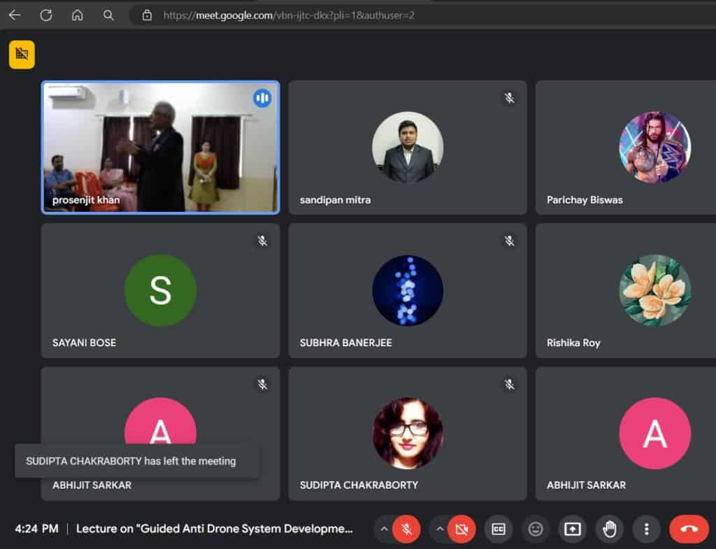
Task: Click the lecture meeting title text
Action: pos(214,529)
